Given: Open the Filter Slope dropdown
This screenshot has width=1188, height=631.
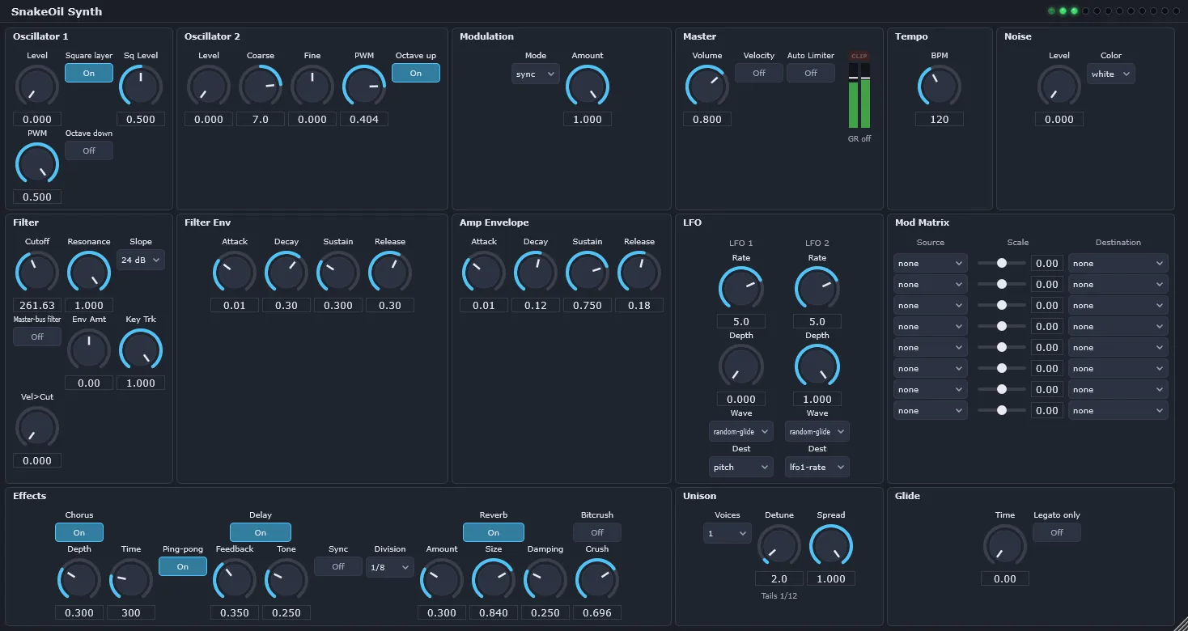Looking at the screenshot, I should (141, 260).
